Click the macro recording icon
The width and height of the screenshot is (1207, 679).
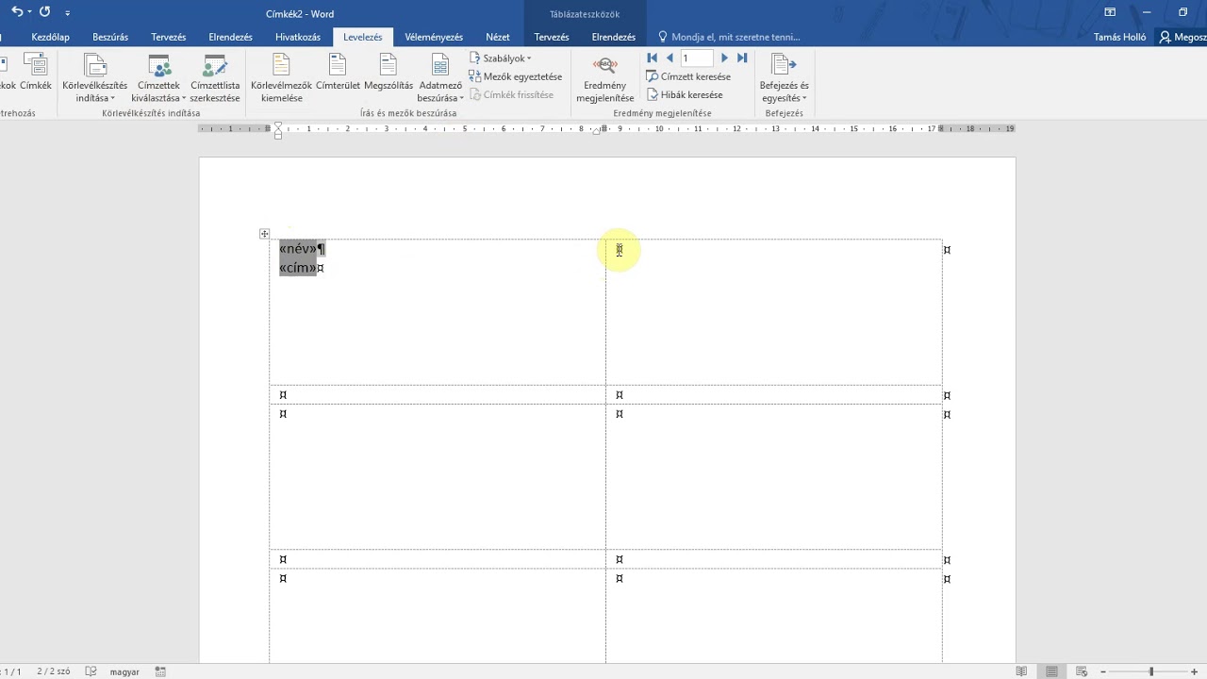(160, 671)
